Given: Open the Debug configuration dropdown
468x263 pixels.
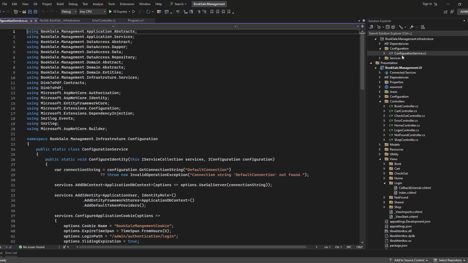Looking at the screenshot, I should pyautogui.click(x=69, y=12).
